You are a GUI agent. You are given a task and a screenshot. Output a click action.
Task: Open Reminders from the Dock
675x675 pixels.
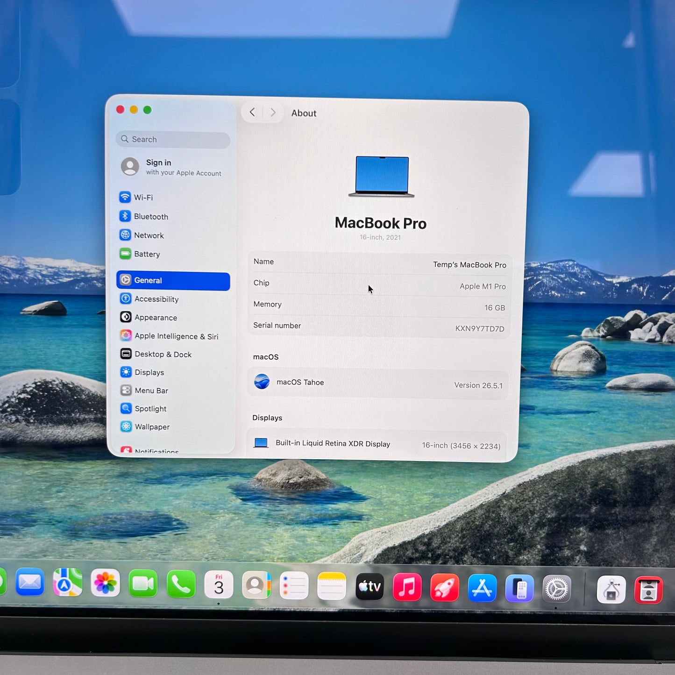[294, 585]
